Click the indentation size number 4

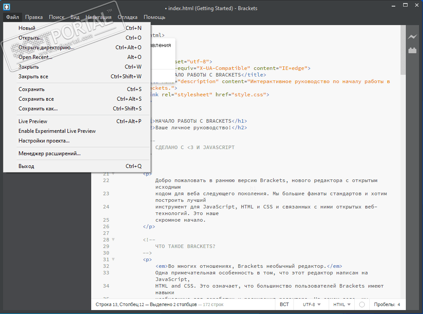pyautogui.click(x=399, y=304)
